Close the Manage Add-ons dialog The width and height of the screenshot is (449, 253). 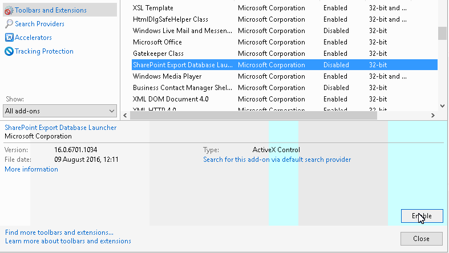[421, 239]
